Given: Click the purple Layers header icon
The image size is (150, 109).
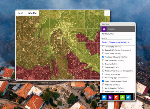Looking at the screenshot, I should click(x=104, y=29).
